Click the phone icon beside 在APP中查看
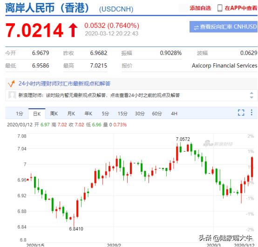 tap(220, 8)
